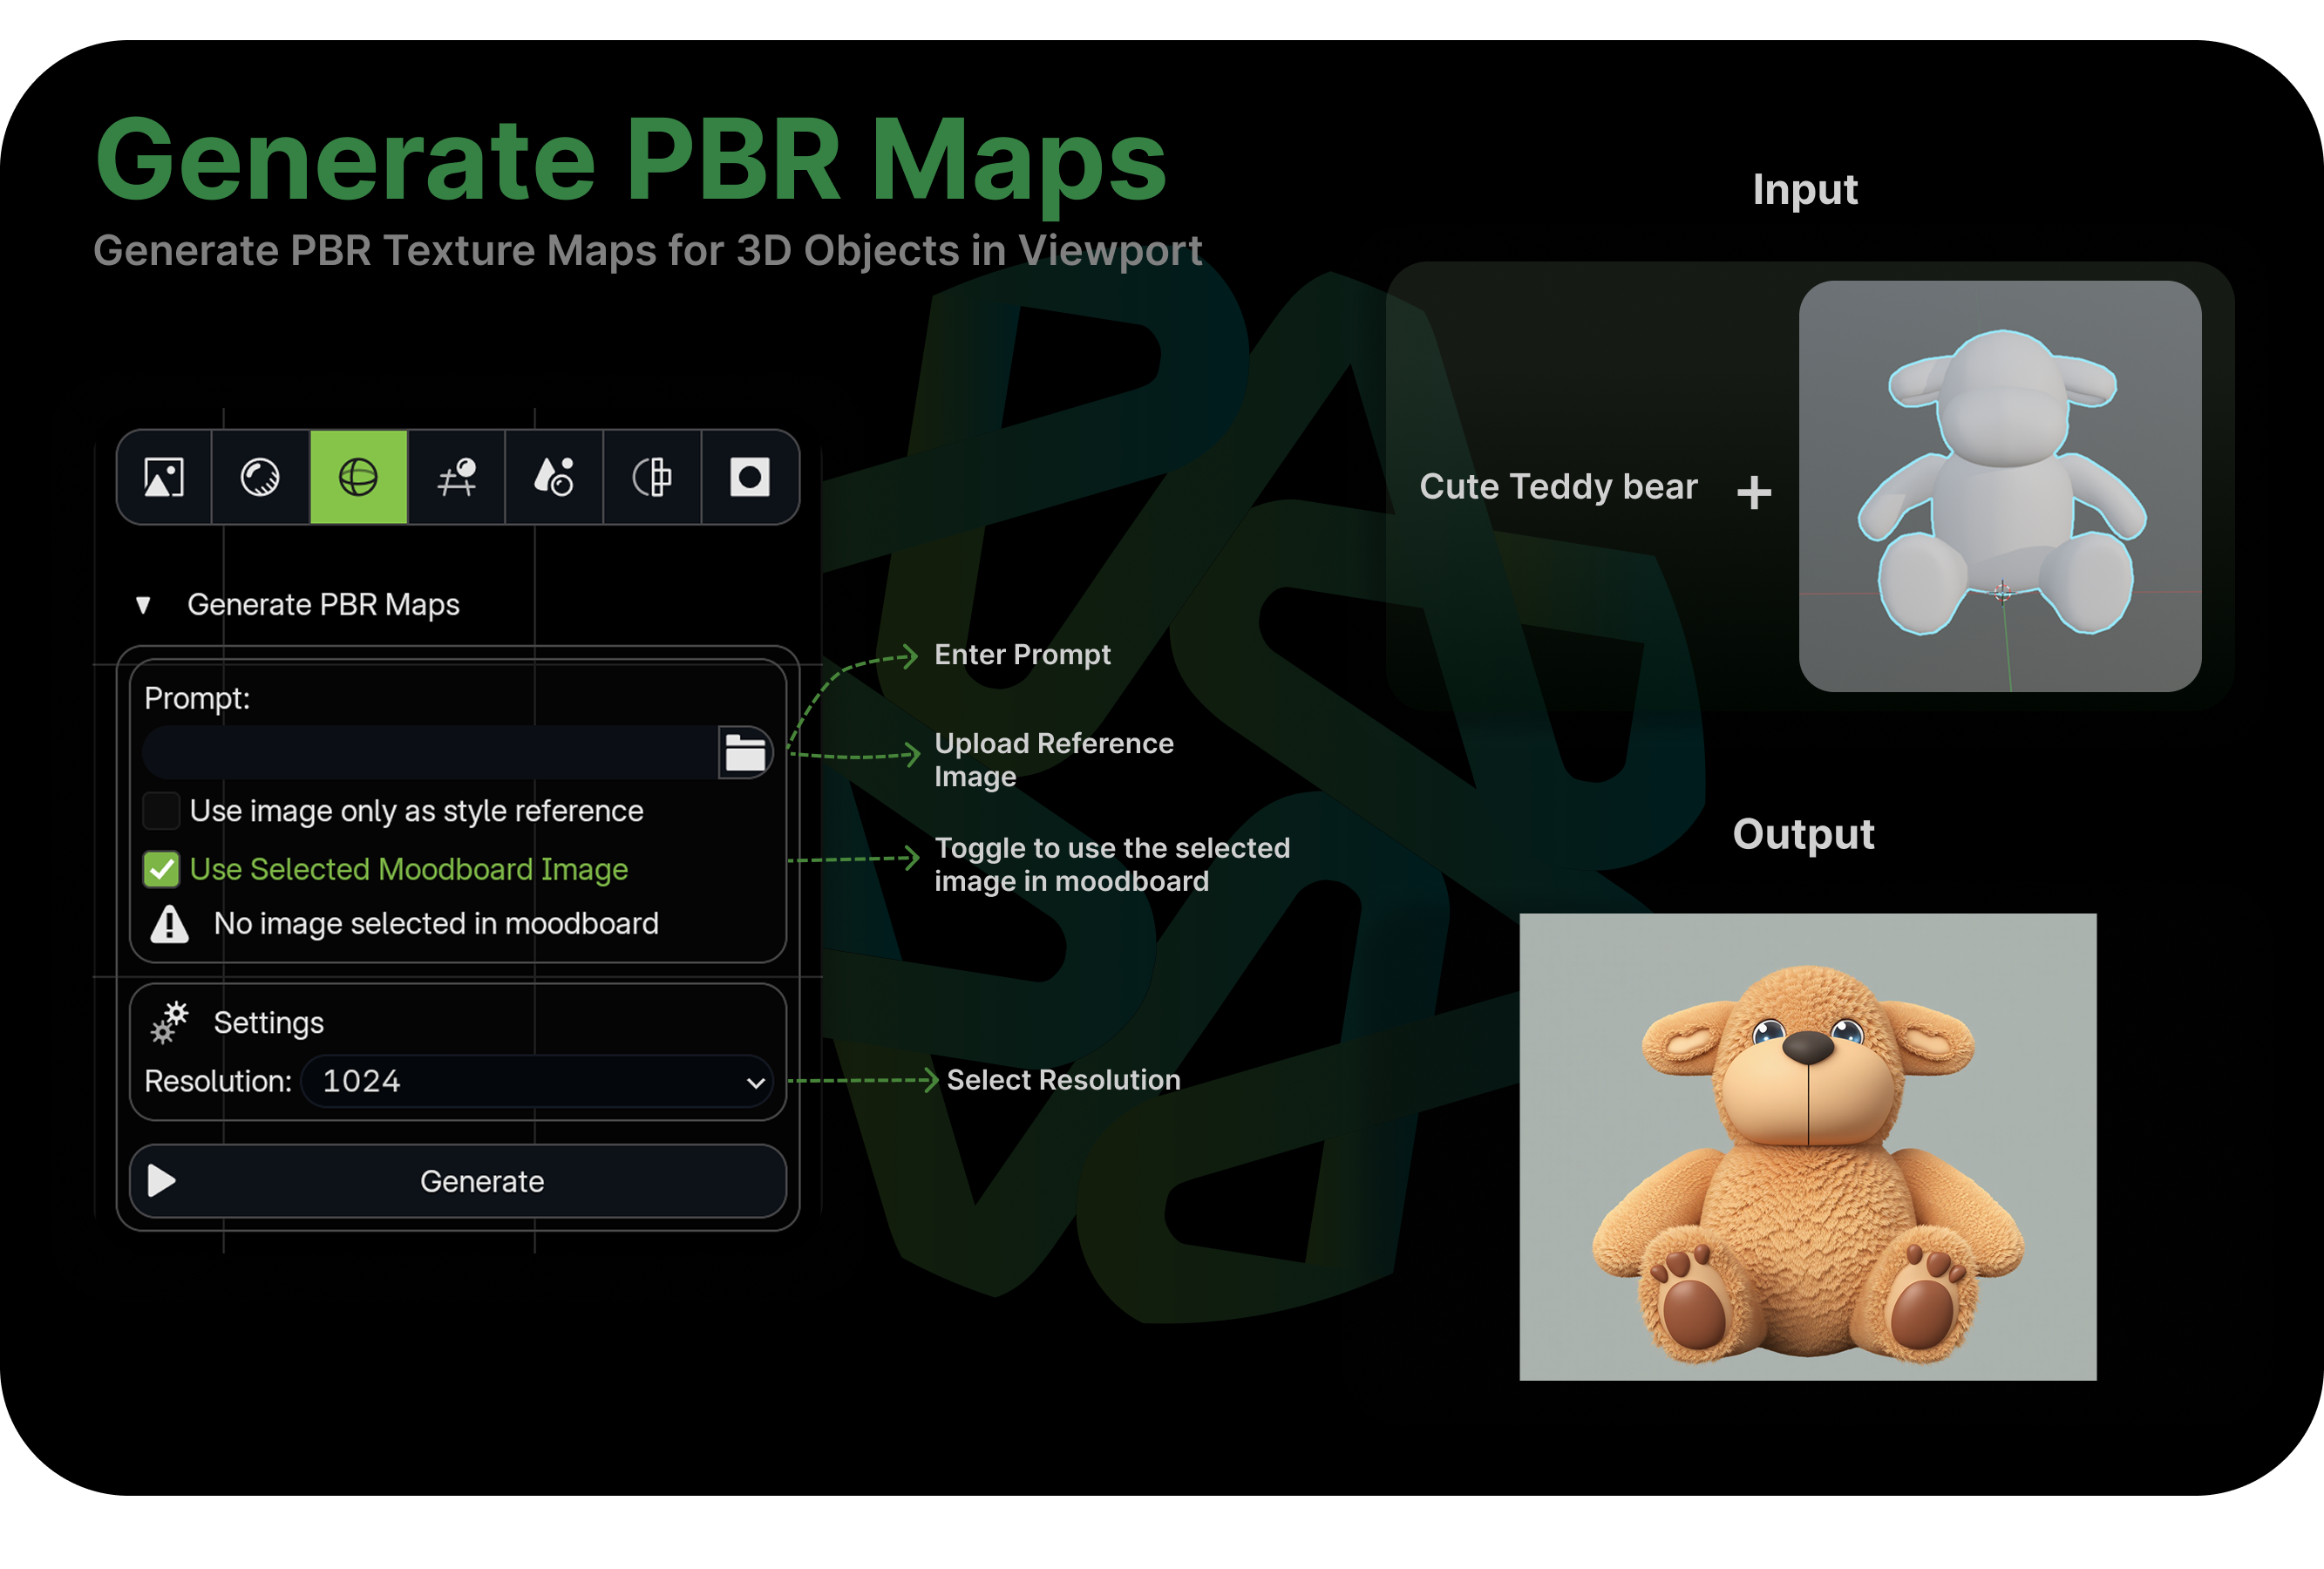Viewport: 2324px width, 1569px height.
Task: Open the scene lighting tab icon
Action: tap(456, 477)
